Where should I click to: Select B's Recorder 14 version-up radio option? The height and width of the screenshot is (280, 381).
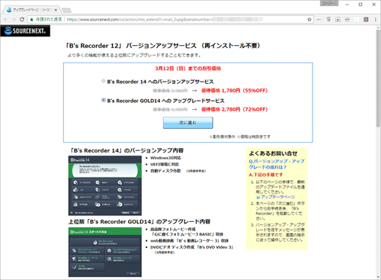pos(103,81)
